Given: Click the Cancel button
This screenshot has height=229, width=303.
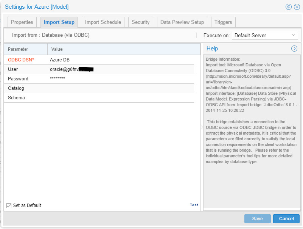Looking at the screenshot, I should pyautogui.click(x=286, y=219).
